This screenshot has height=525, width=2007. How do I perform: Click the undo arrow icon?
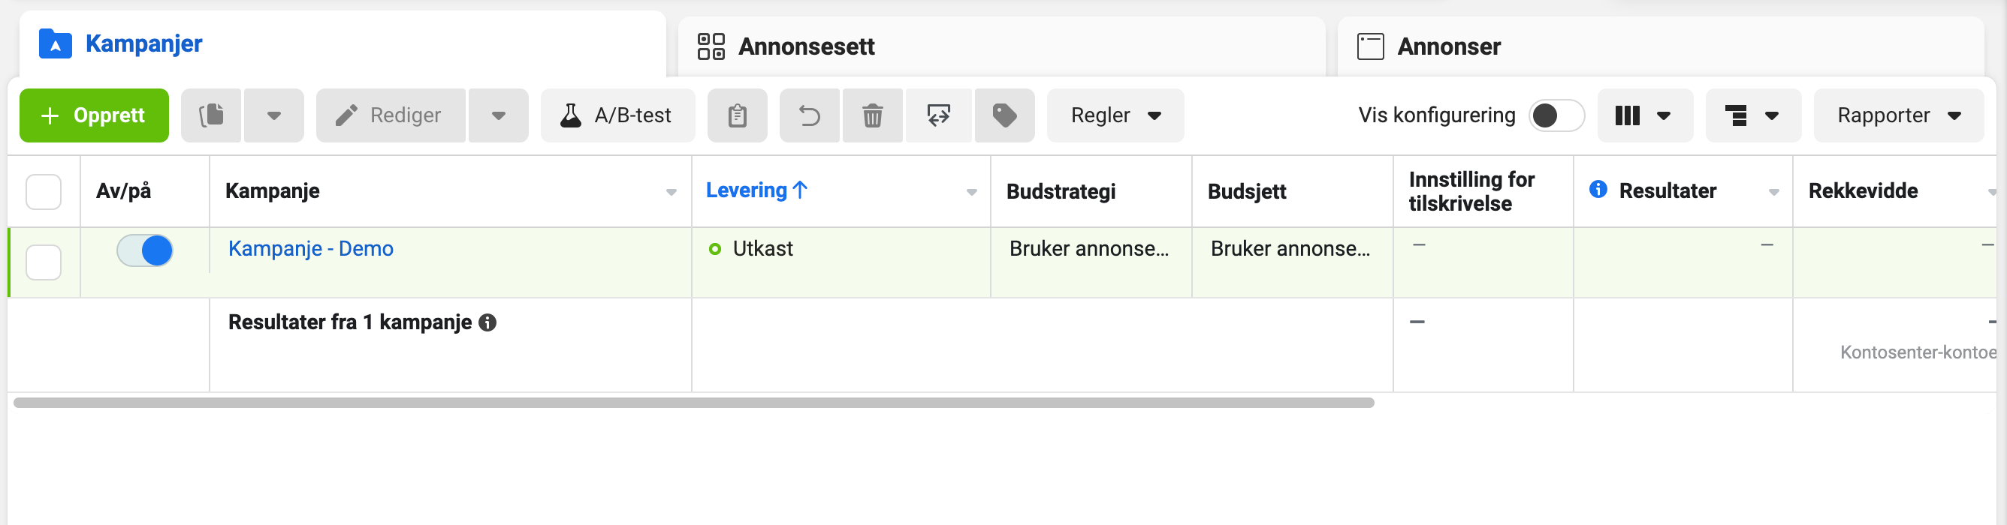tap(810, 115)
